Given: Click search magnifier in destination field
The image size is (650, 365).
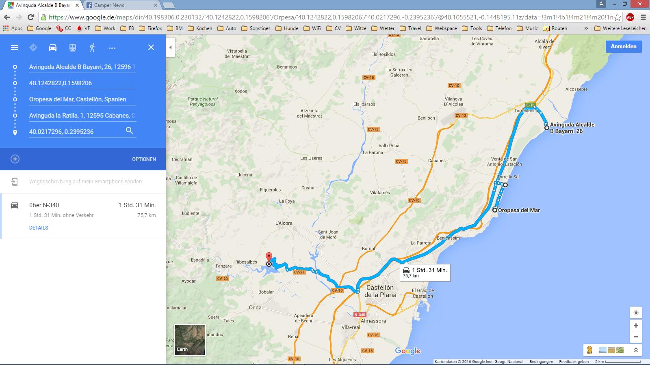Looking at the screenshot, I should click(129, 131).
